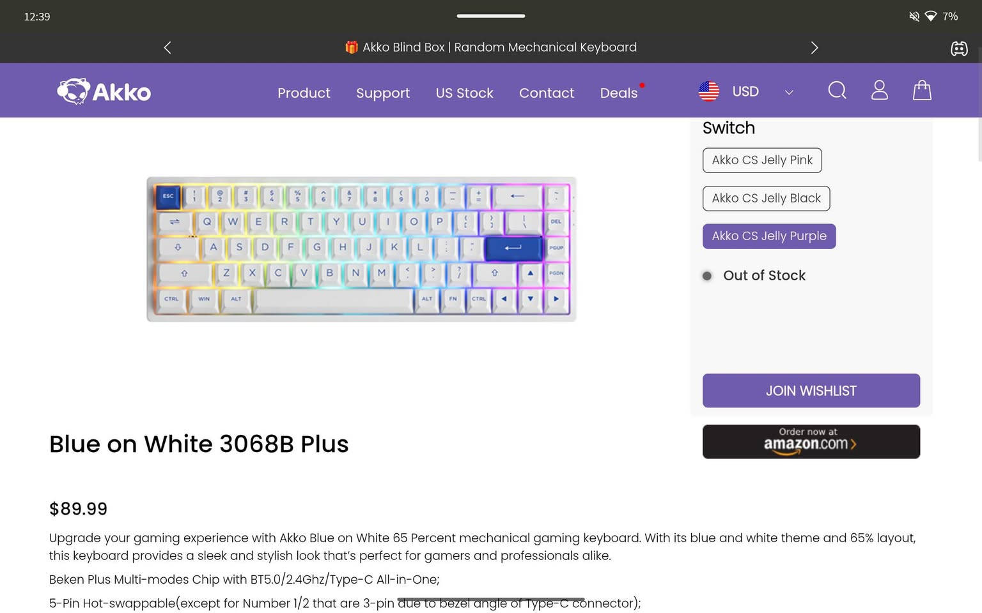Select Akko CS Jelly Purple switch

[x=769, y=236]
